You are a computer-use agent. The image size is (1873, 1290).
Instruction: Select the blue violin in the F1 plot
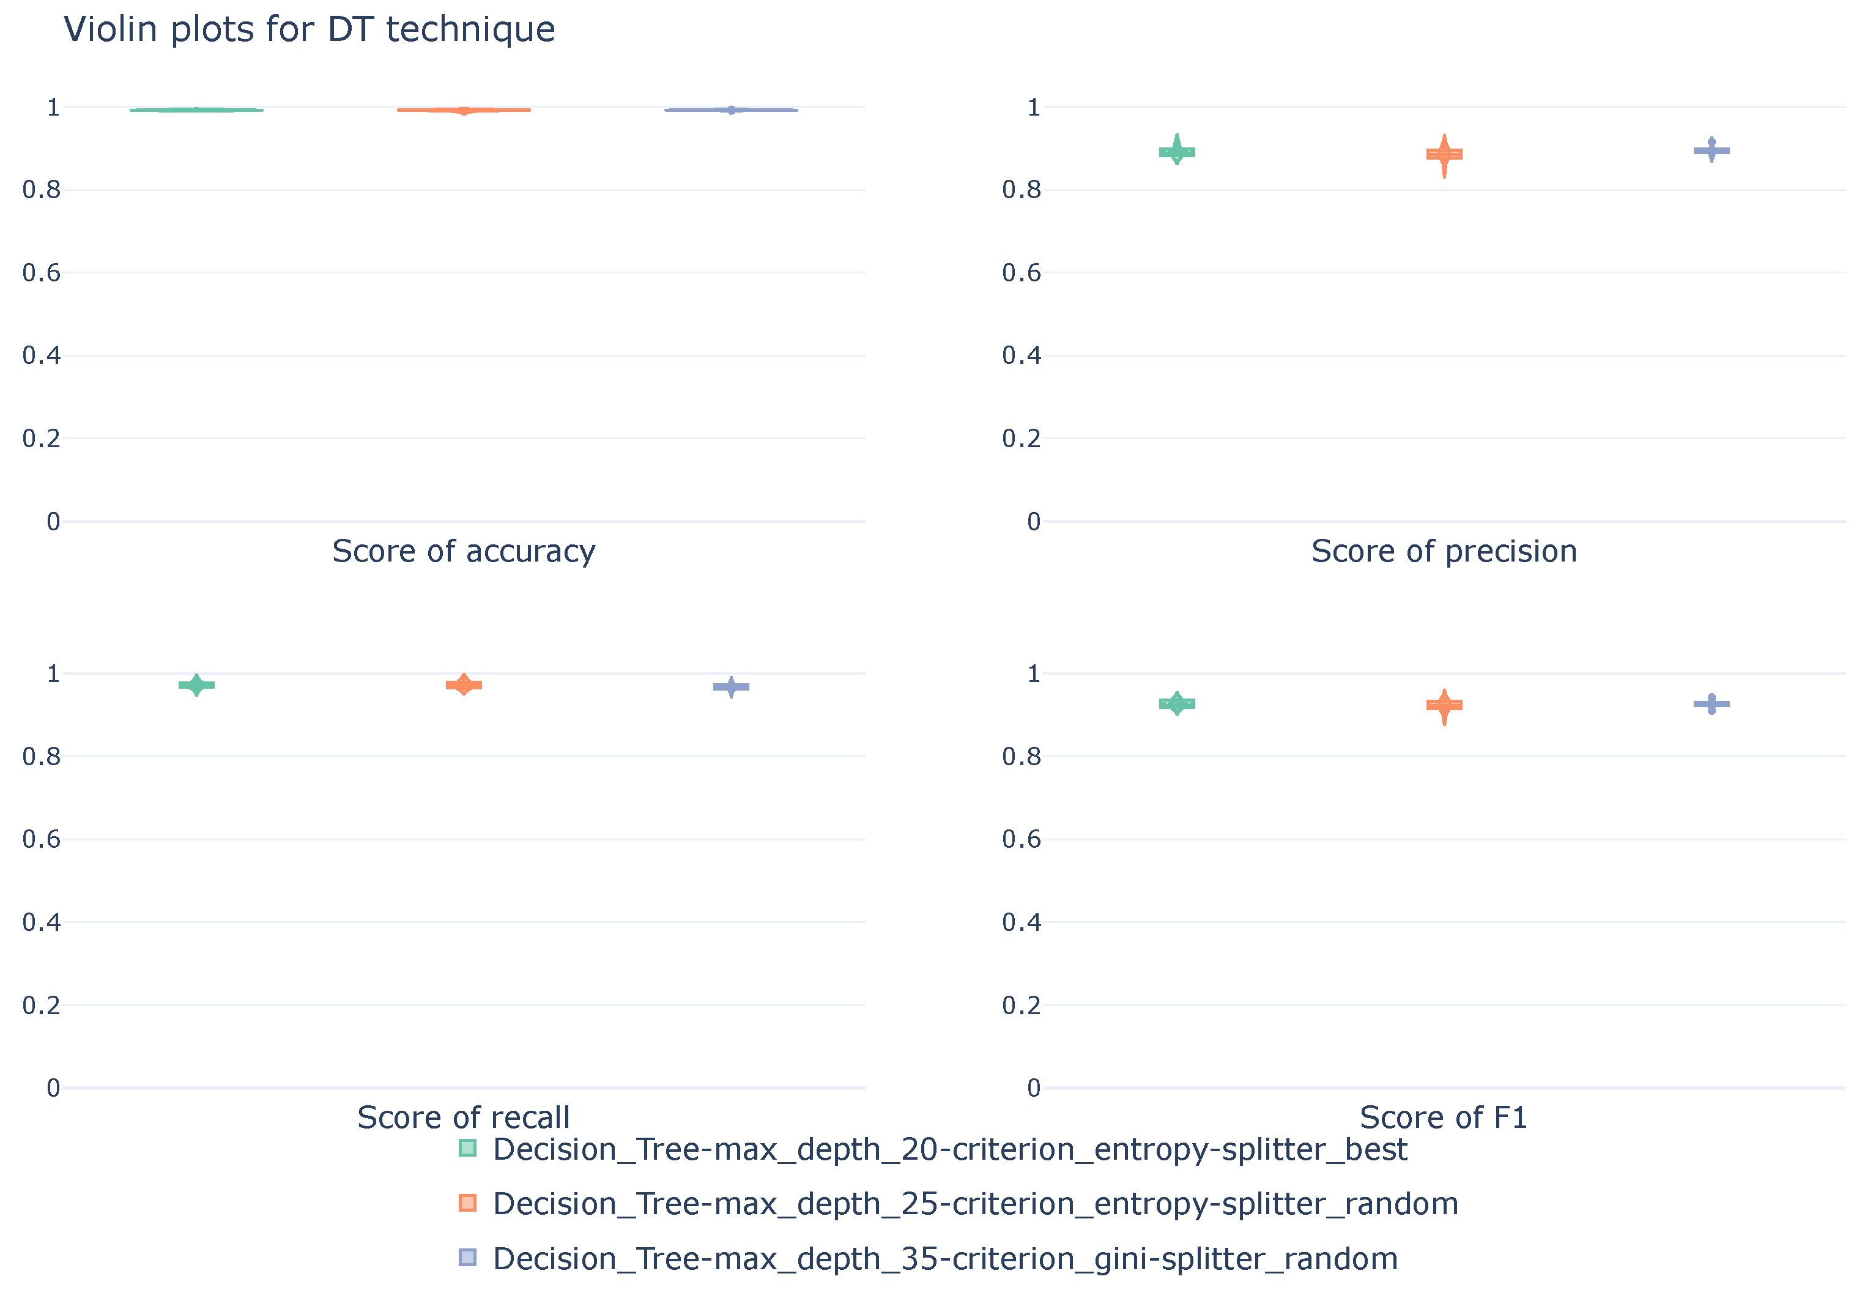point(1712,704)
